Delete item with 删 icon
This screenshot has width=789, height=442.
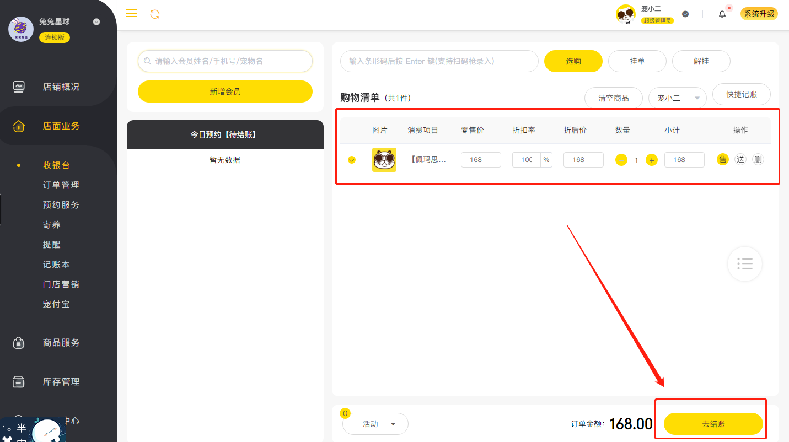coord(758,160)
